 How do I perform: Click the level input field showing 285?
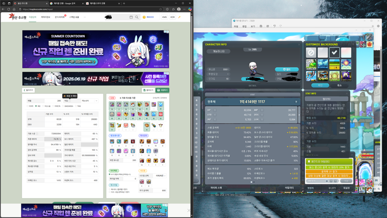[x=53, y=101]
